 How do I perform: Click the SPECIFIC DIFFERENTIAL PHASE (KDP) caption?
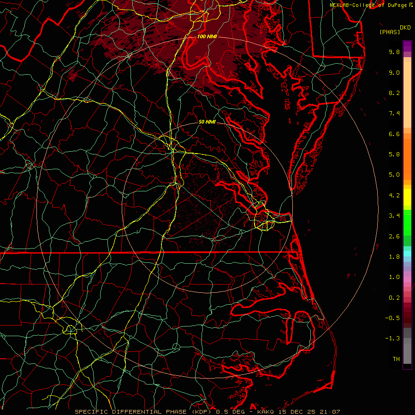click(x=144, y=412)
